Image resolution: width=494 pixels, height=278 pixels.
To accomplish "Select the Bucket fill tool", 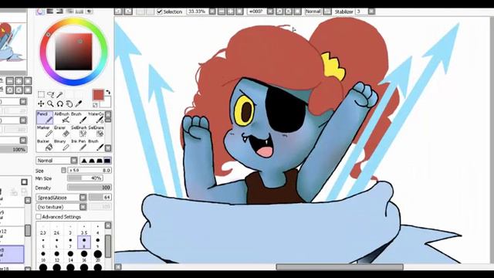I will 45,145.
